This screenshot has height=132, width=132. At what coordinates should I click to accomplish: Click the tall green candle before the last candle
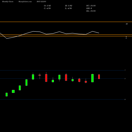click(x=92, y=78)
